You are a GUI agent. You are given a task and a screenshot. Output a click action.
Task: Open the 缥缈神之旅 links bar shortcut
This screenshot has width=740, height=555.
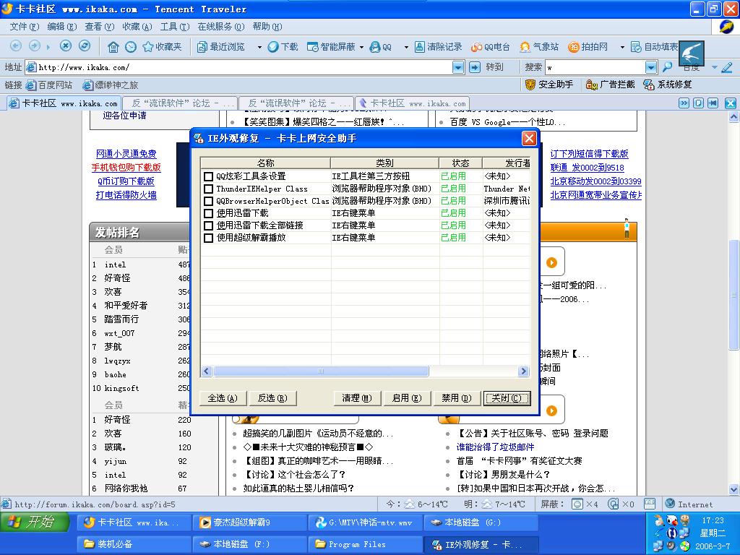[111, 85]
